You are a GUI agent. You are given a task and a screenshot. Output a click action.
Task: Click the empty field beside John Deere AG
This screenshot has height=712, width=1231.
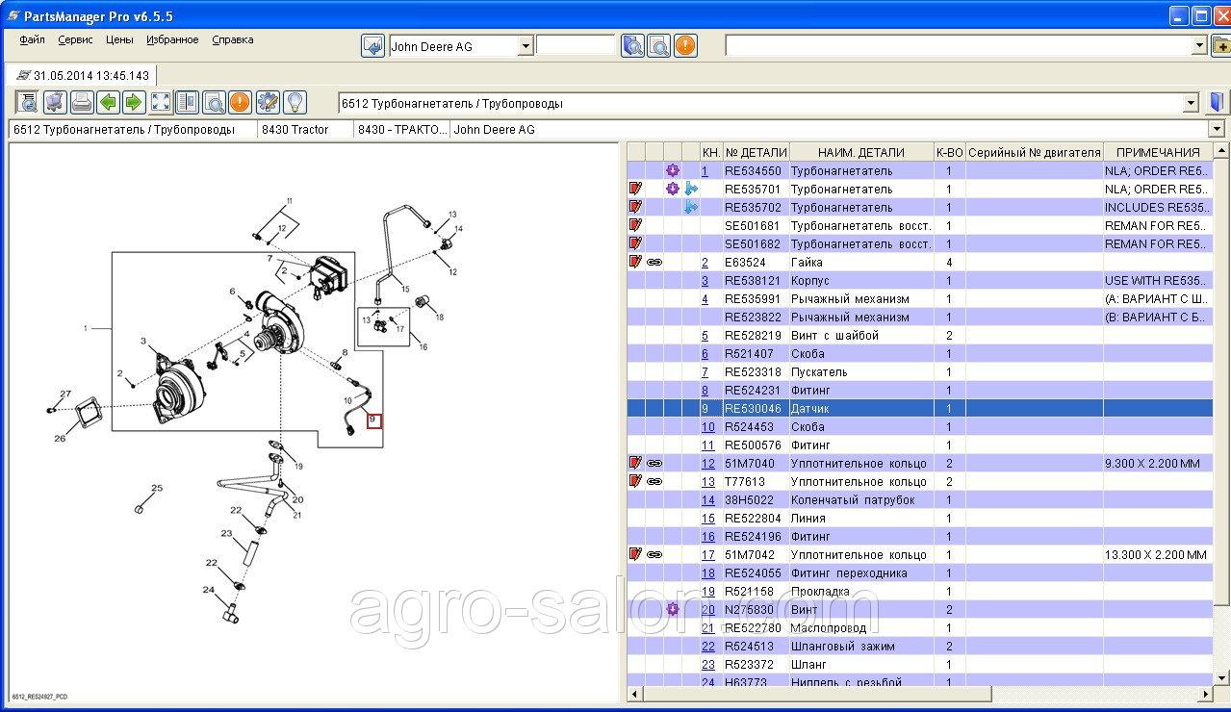click(575, 46)
